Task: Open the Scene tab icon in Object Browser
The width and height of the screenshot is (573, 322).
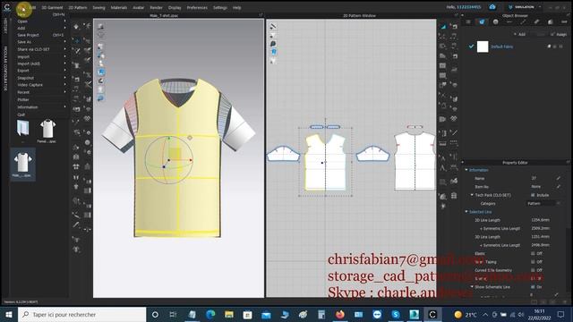Action: (x=468, y=21)
